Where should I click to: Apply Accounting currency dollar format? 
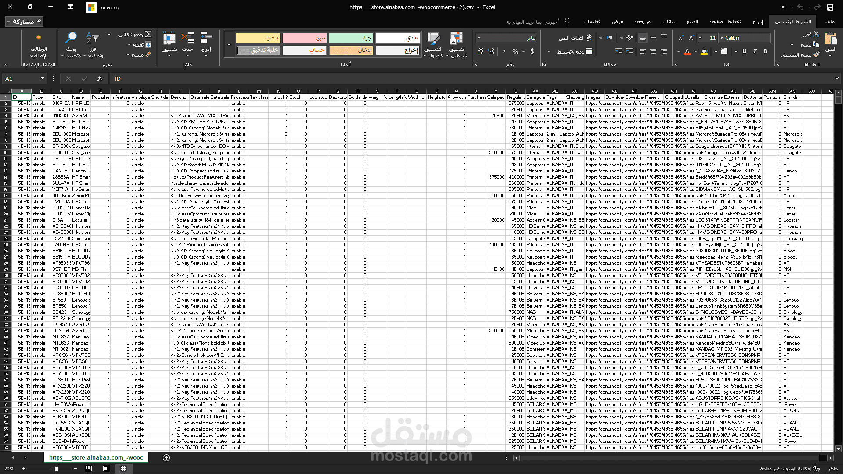click(x=532, y=51)
